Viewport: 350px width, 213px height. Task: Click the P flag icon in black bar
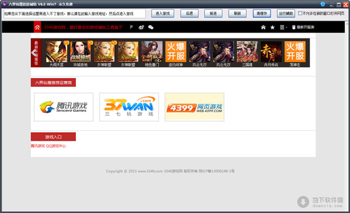point(131,27)
